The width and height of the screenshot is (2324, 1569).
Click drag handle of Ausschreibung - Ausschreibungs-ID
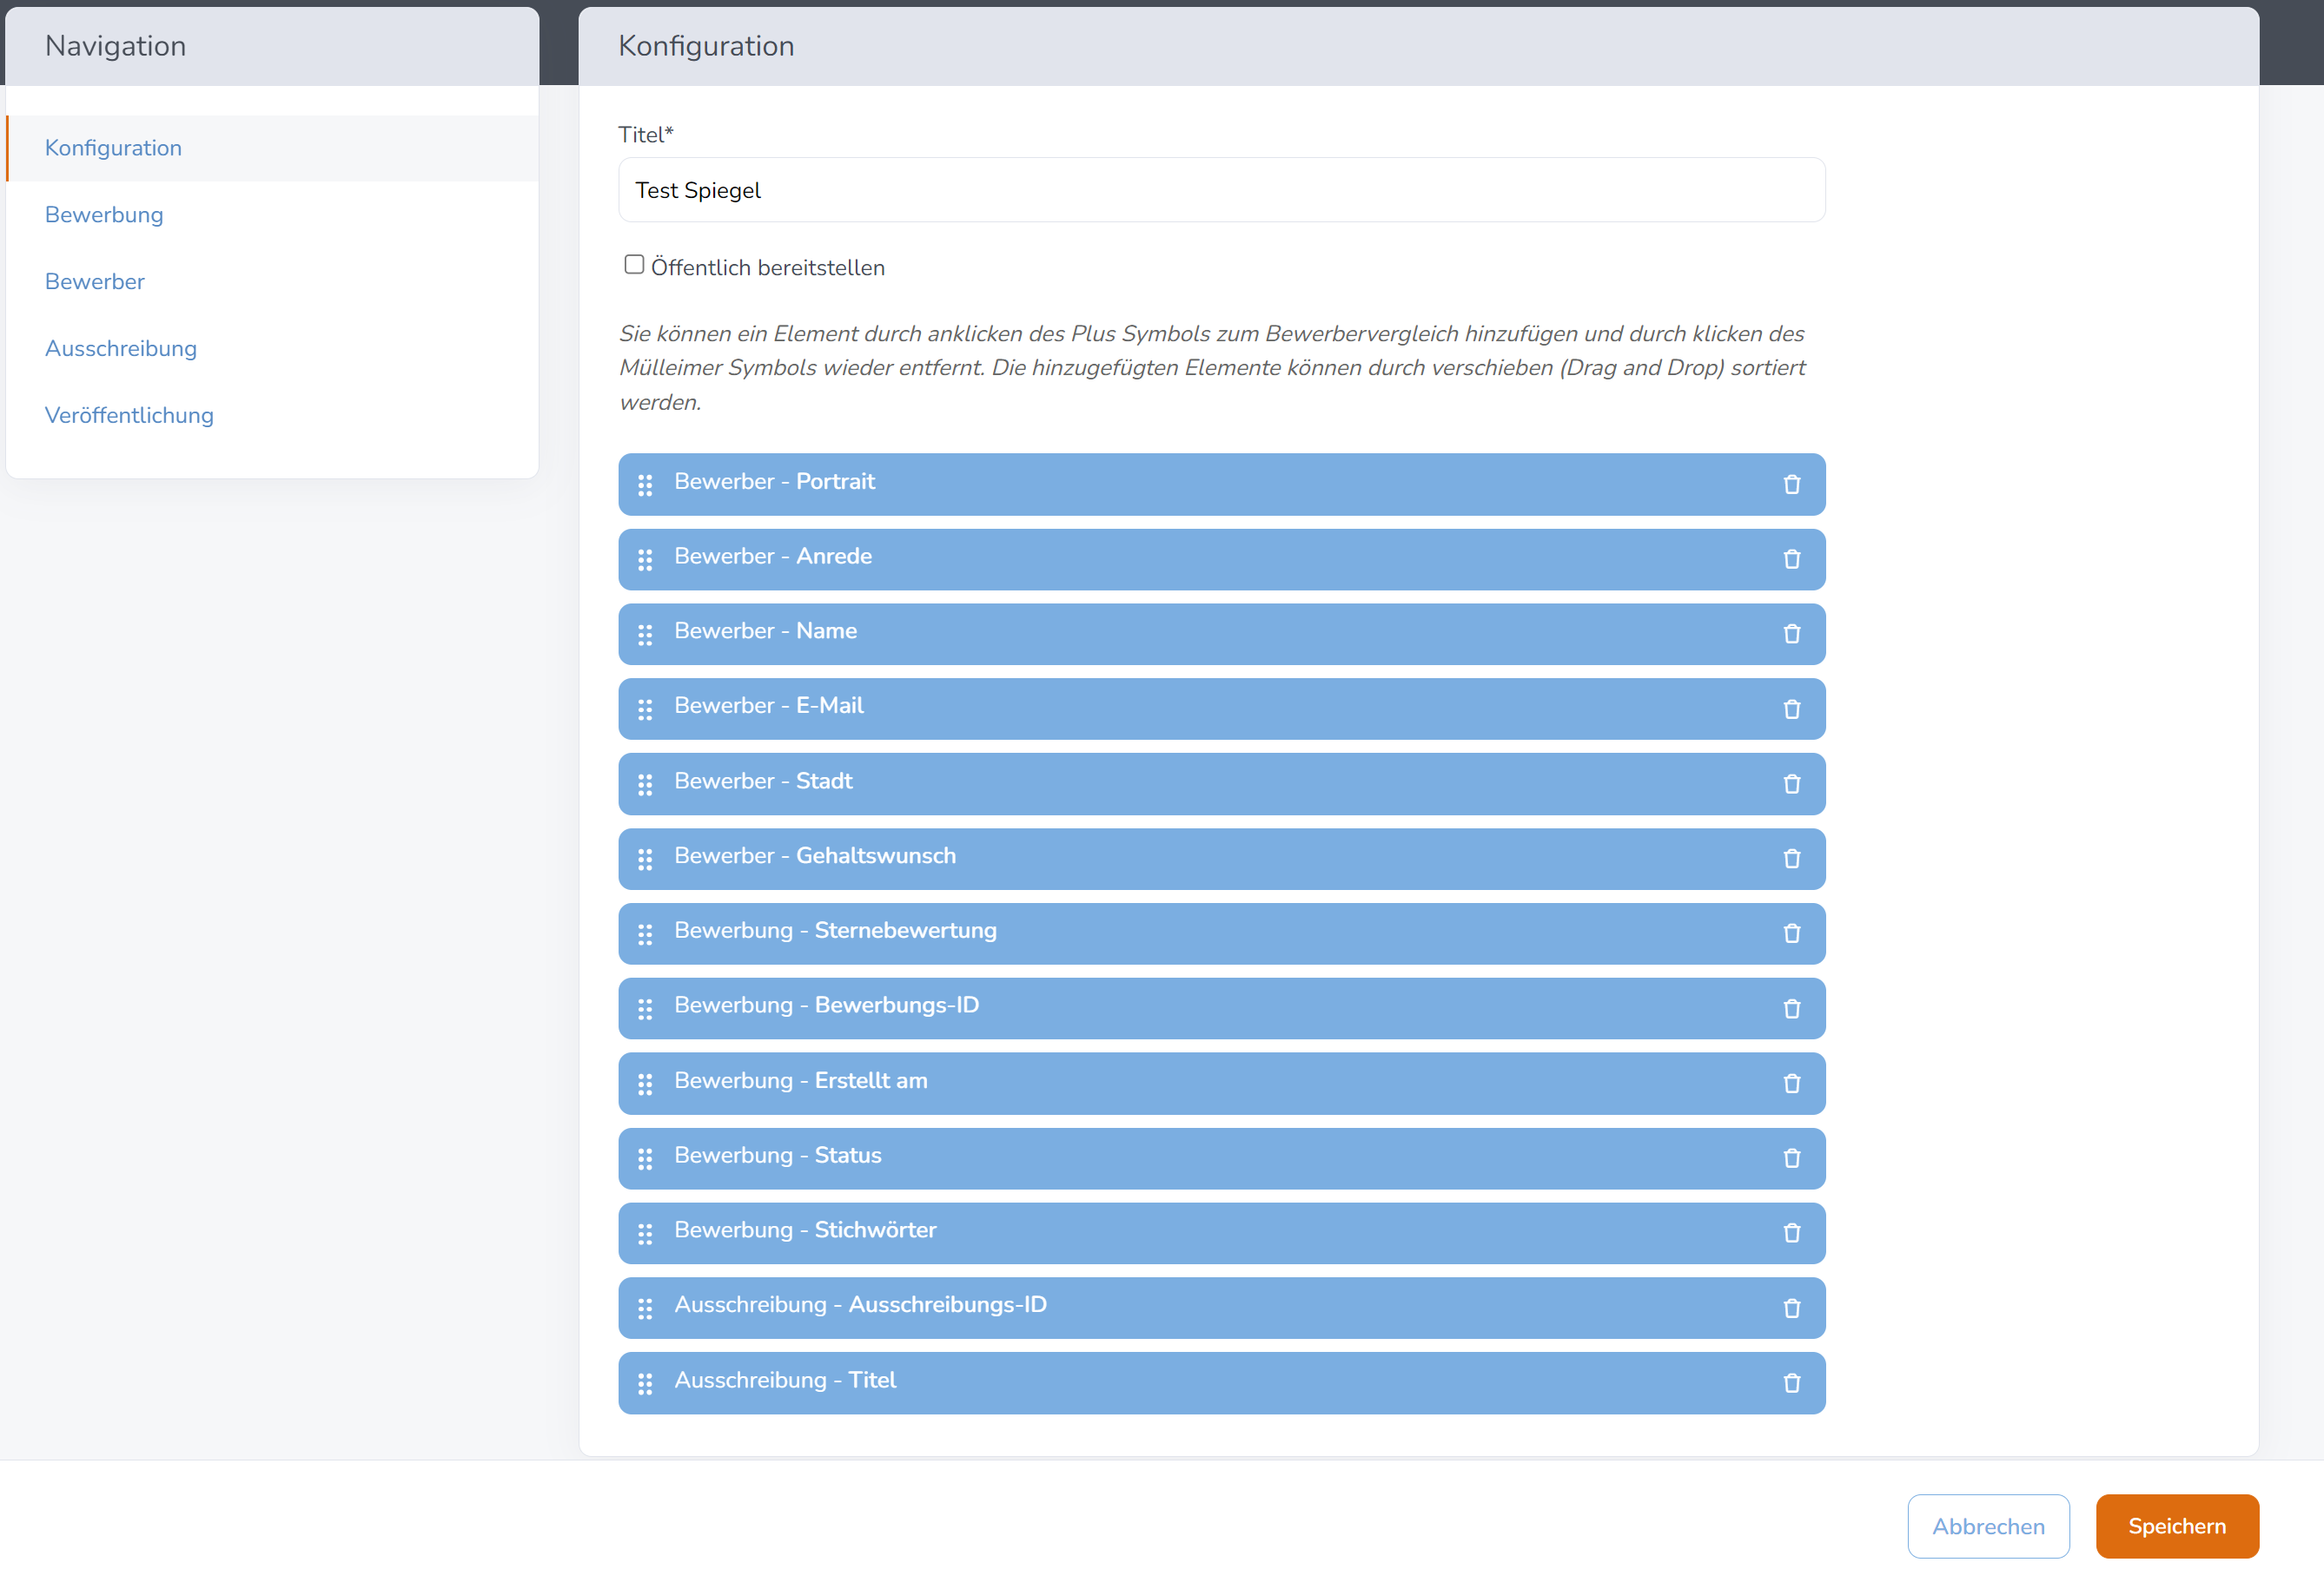645,1309
